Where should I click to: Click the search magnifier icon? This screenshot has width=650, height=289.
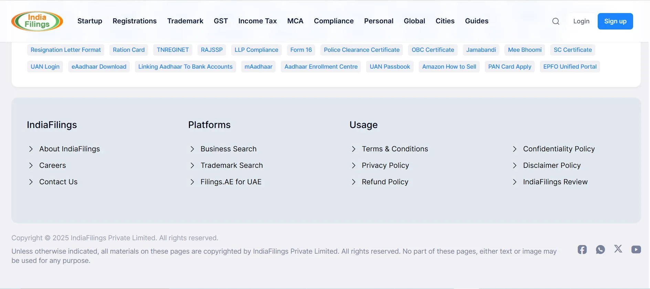(555, 21)
